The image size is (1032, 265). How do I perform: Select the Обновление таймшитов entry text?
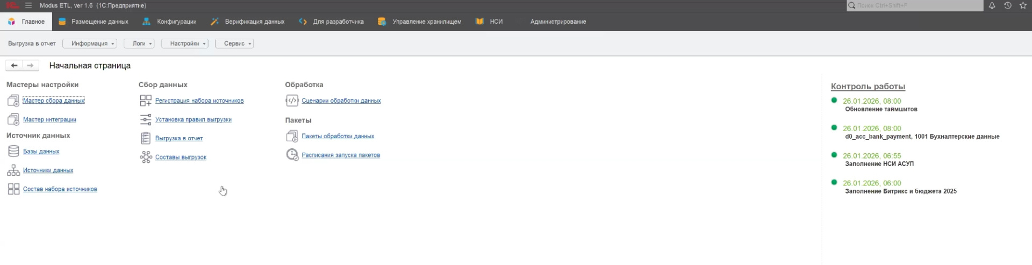(881, 109)
